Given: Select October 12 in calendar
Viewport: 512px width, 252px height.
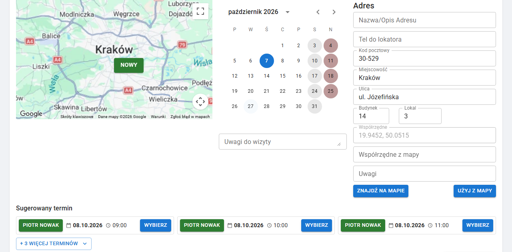Looking at the screenshot, I should click(235, 76).
